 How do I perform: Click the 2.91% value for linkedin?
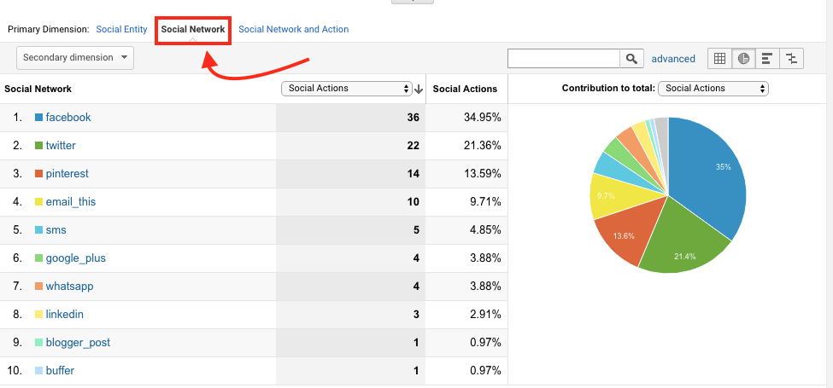click(x=485, y=315)
